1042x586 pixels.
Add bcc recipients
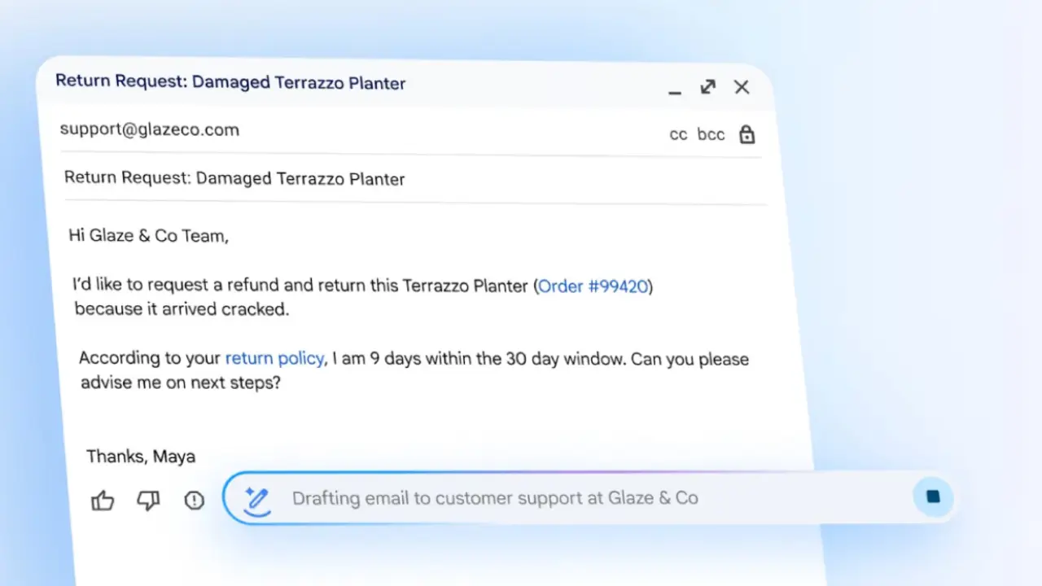tap(711, 134)
